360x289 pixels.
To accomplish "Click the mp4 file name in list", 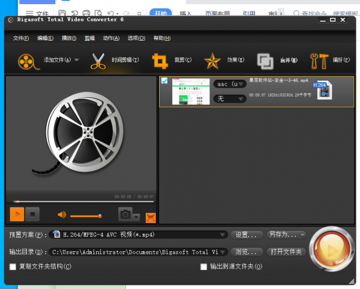I will click(278, 80).
